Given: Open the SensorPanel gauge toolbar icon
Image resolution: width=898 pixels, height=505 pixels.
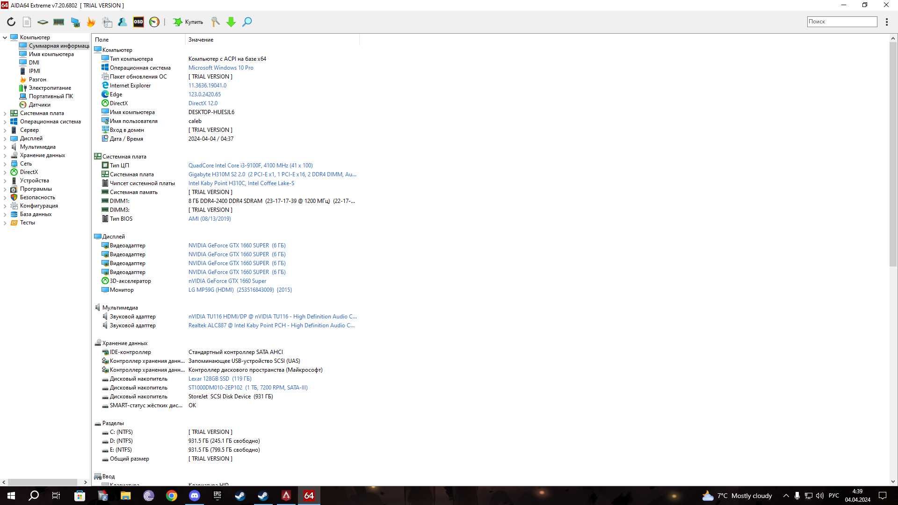Looking at the screenshot, I should click(154, 22).
